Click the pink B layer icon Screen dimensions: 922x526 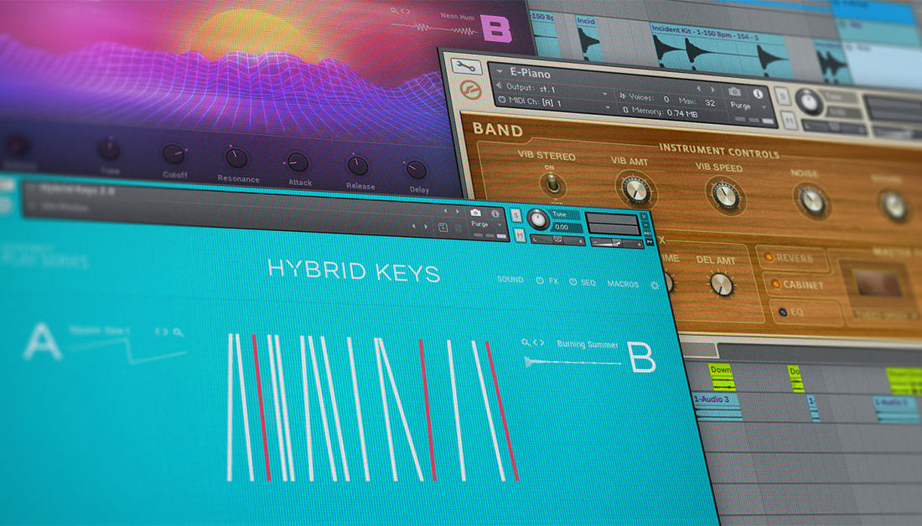click(496, 28)
